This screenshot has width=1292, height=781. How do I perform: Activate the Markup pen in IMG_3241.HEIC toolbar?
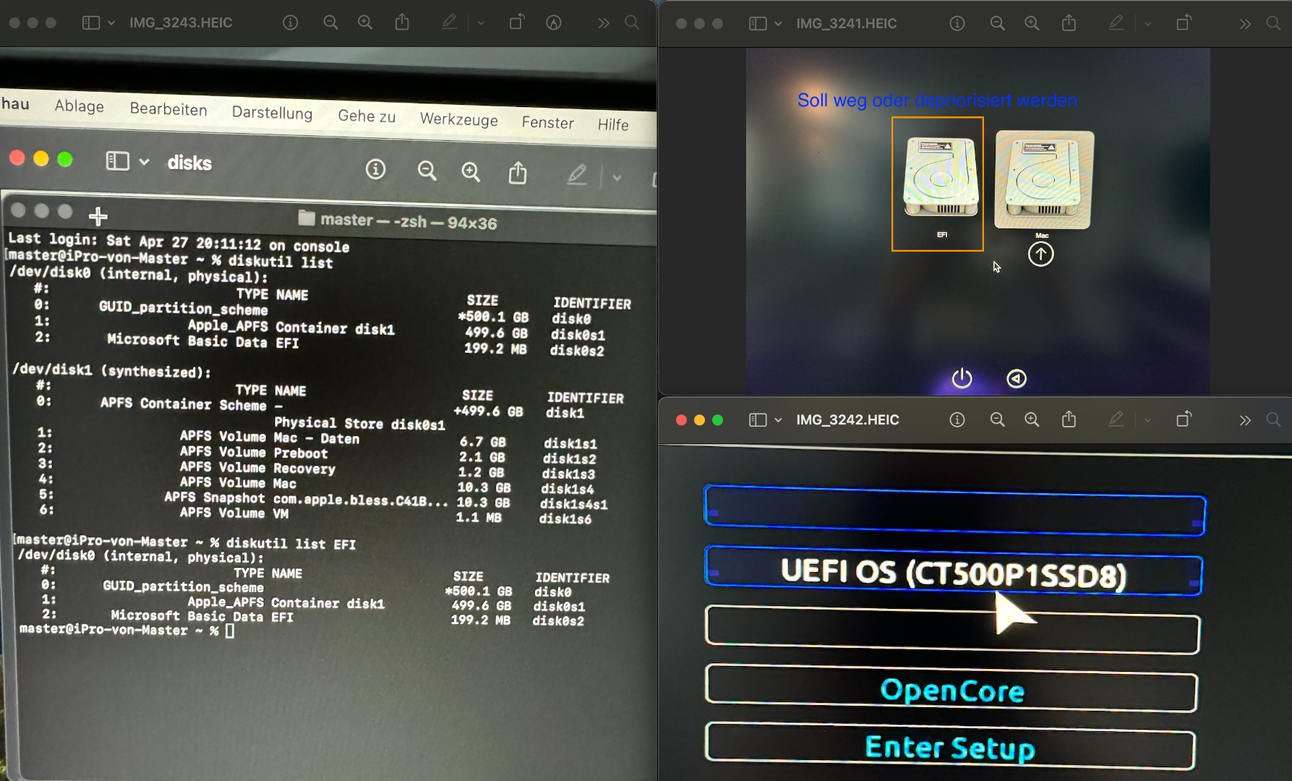1116,23
